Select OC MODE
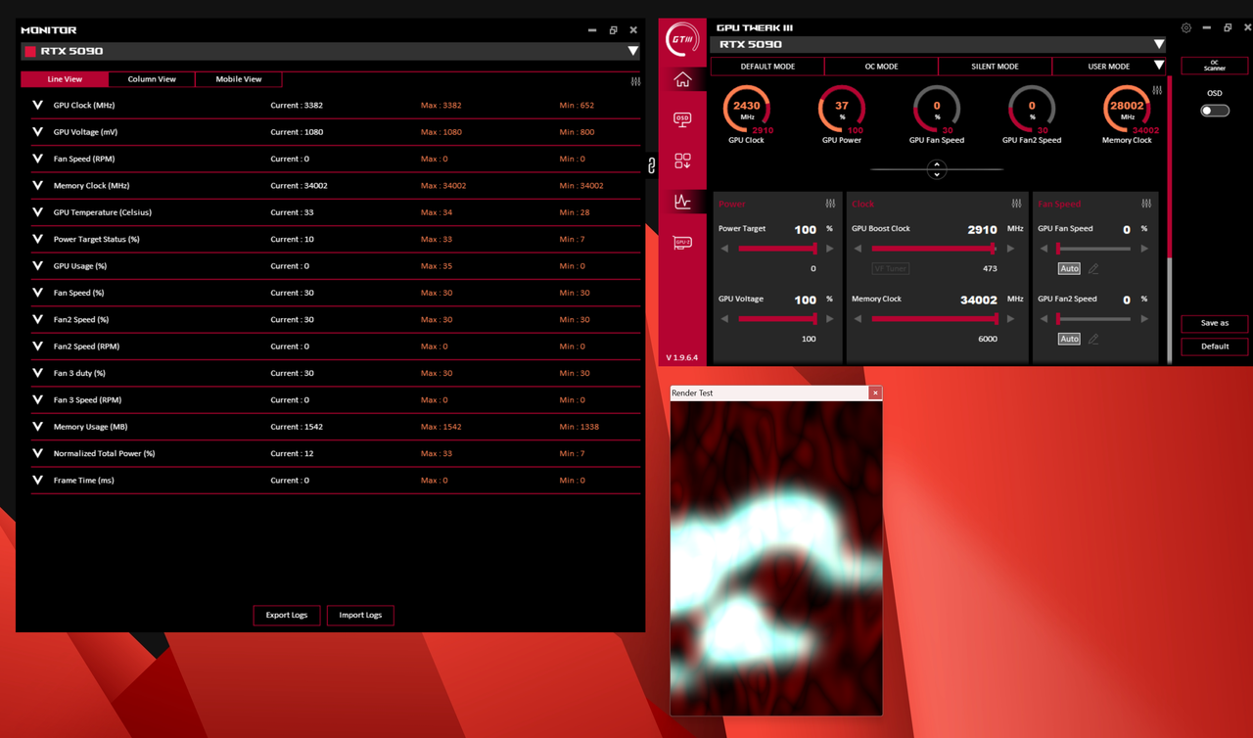This screenshot has height=738, width=1253. (x=881, y=67)
